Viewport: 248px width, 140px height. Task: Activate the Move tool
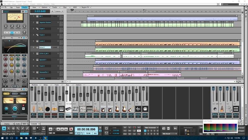click(x=13, y=128)
